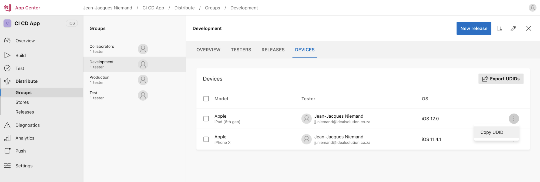Open the Build section icon
This screenshot has width=540, height=182.
(x=7, y=55)
